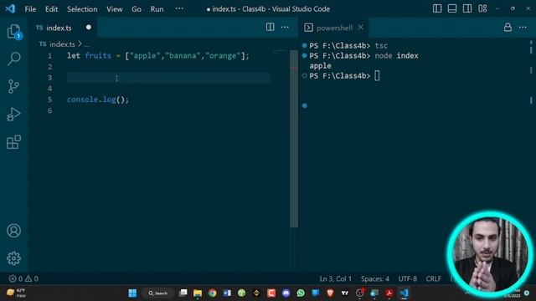The width and height of the screenshot is (536, 301).
Task: Open the Edit menu
Action: tap(51, 9)
